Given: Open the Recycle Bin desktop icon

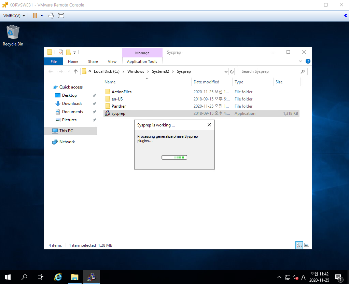Looking at the screenshot, I should tap(13, 36).
